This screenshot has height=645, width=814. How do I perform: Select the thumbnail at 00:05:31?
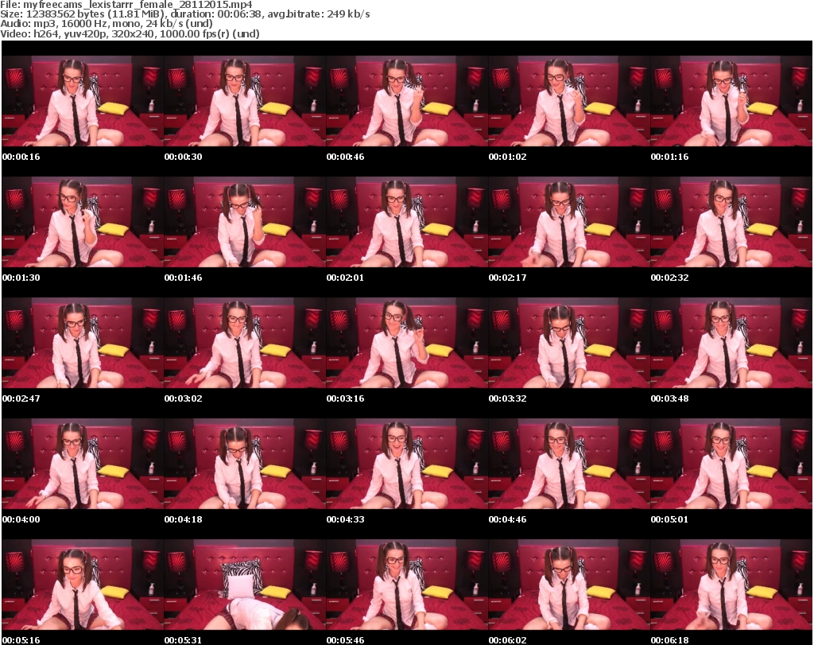coord(245,585)
